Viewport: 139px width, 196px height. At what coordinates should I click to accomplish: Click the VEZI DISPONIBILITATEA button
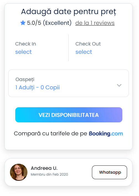tap(69, 115)
